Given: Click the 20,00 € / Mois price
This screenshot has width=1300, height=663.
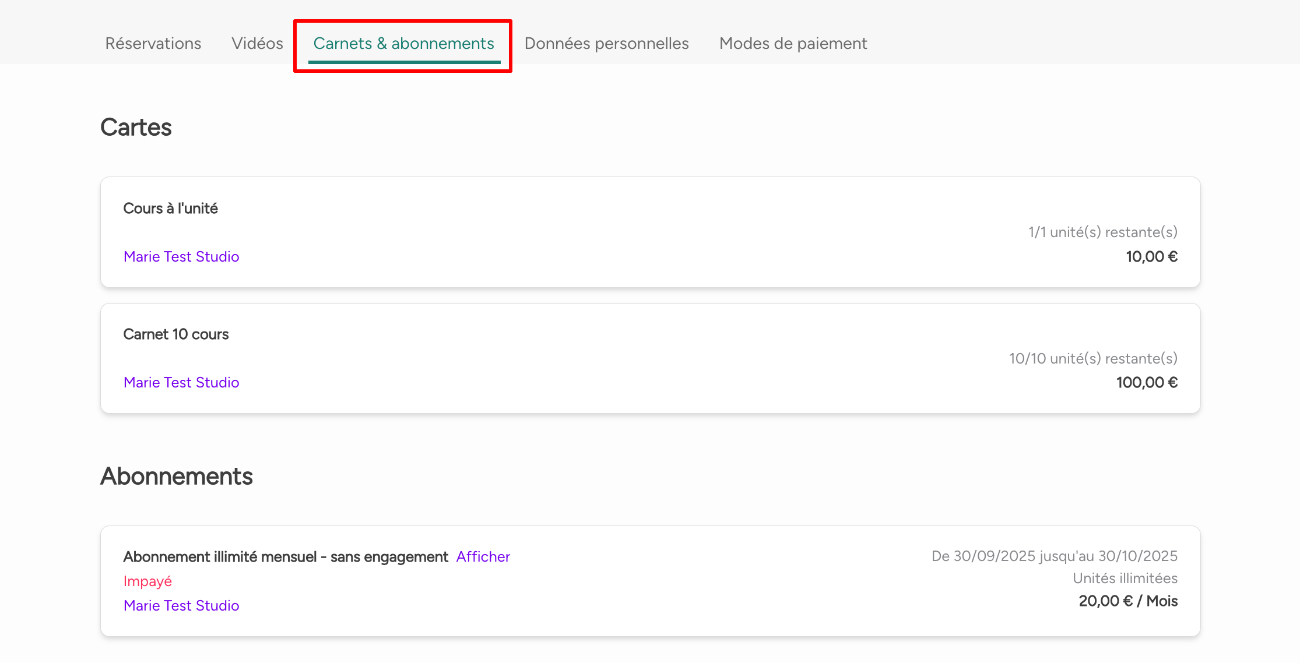Looking at the screenshot, I should pos(1128,601).
